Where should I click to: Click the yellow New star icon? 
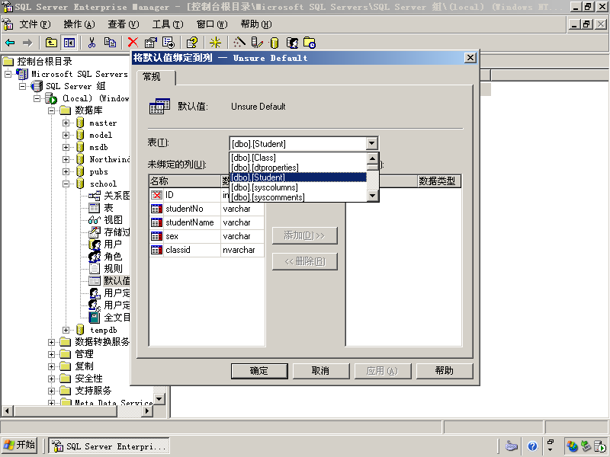(x=215, y=43)
